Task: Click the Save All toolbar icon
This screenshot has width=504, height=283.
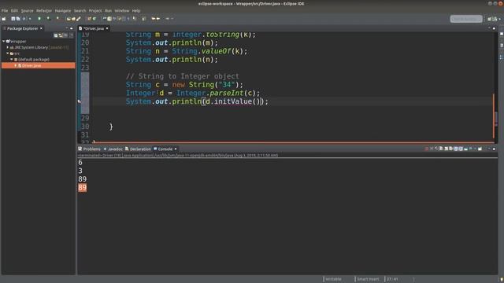Action: click(18, 19)
